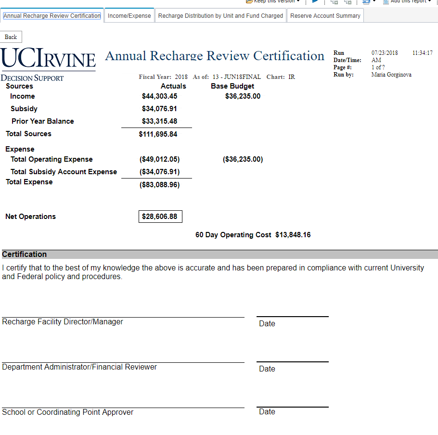This screenshot has width=438, height=435.
Task: Click the grey Certification section header
Action: tap(220, 255)
